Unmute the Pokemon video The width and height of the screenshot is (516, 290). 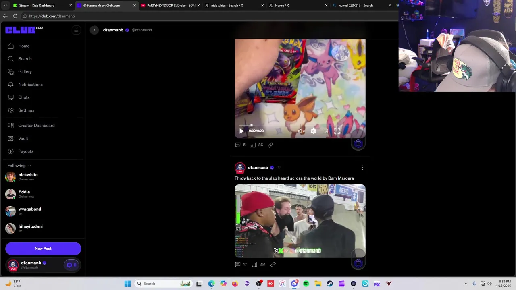coord(301,131)
